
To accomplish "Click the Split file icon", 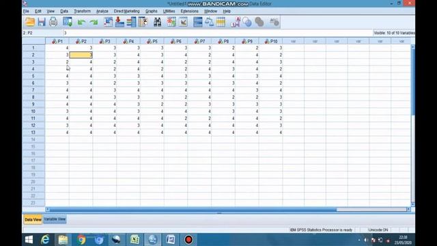I will (x=197, y=22).
